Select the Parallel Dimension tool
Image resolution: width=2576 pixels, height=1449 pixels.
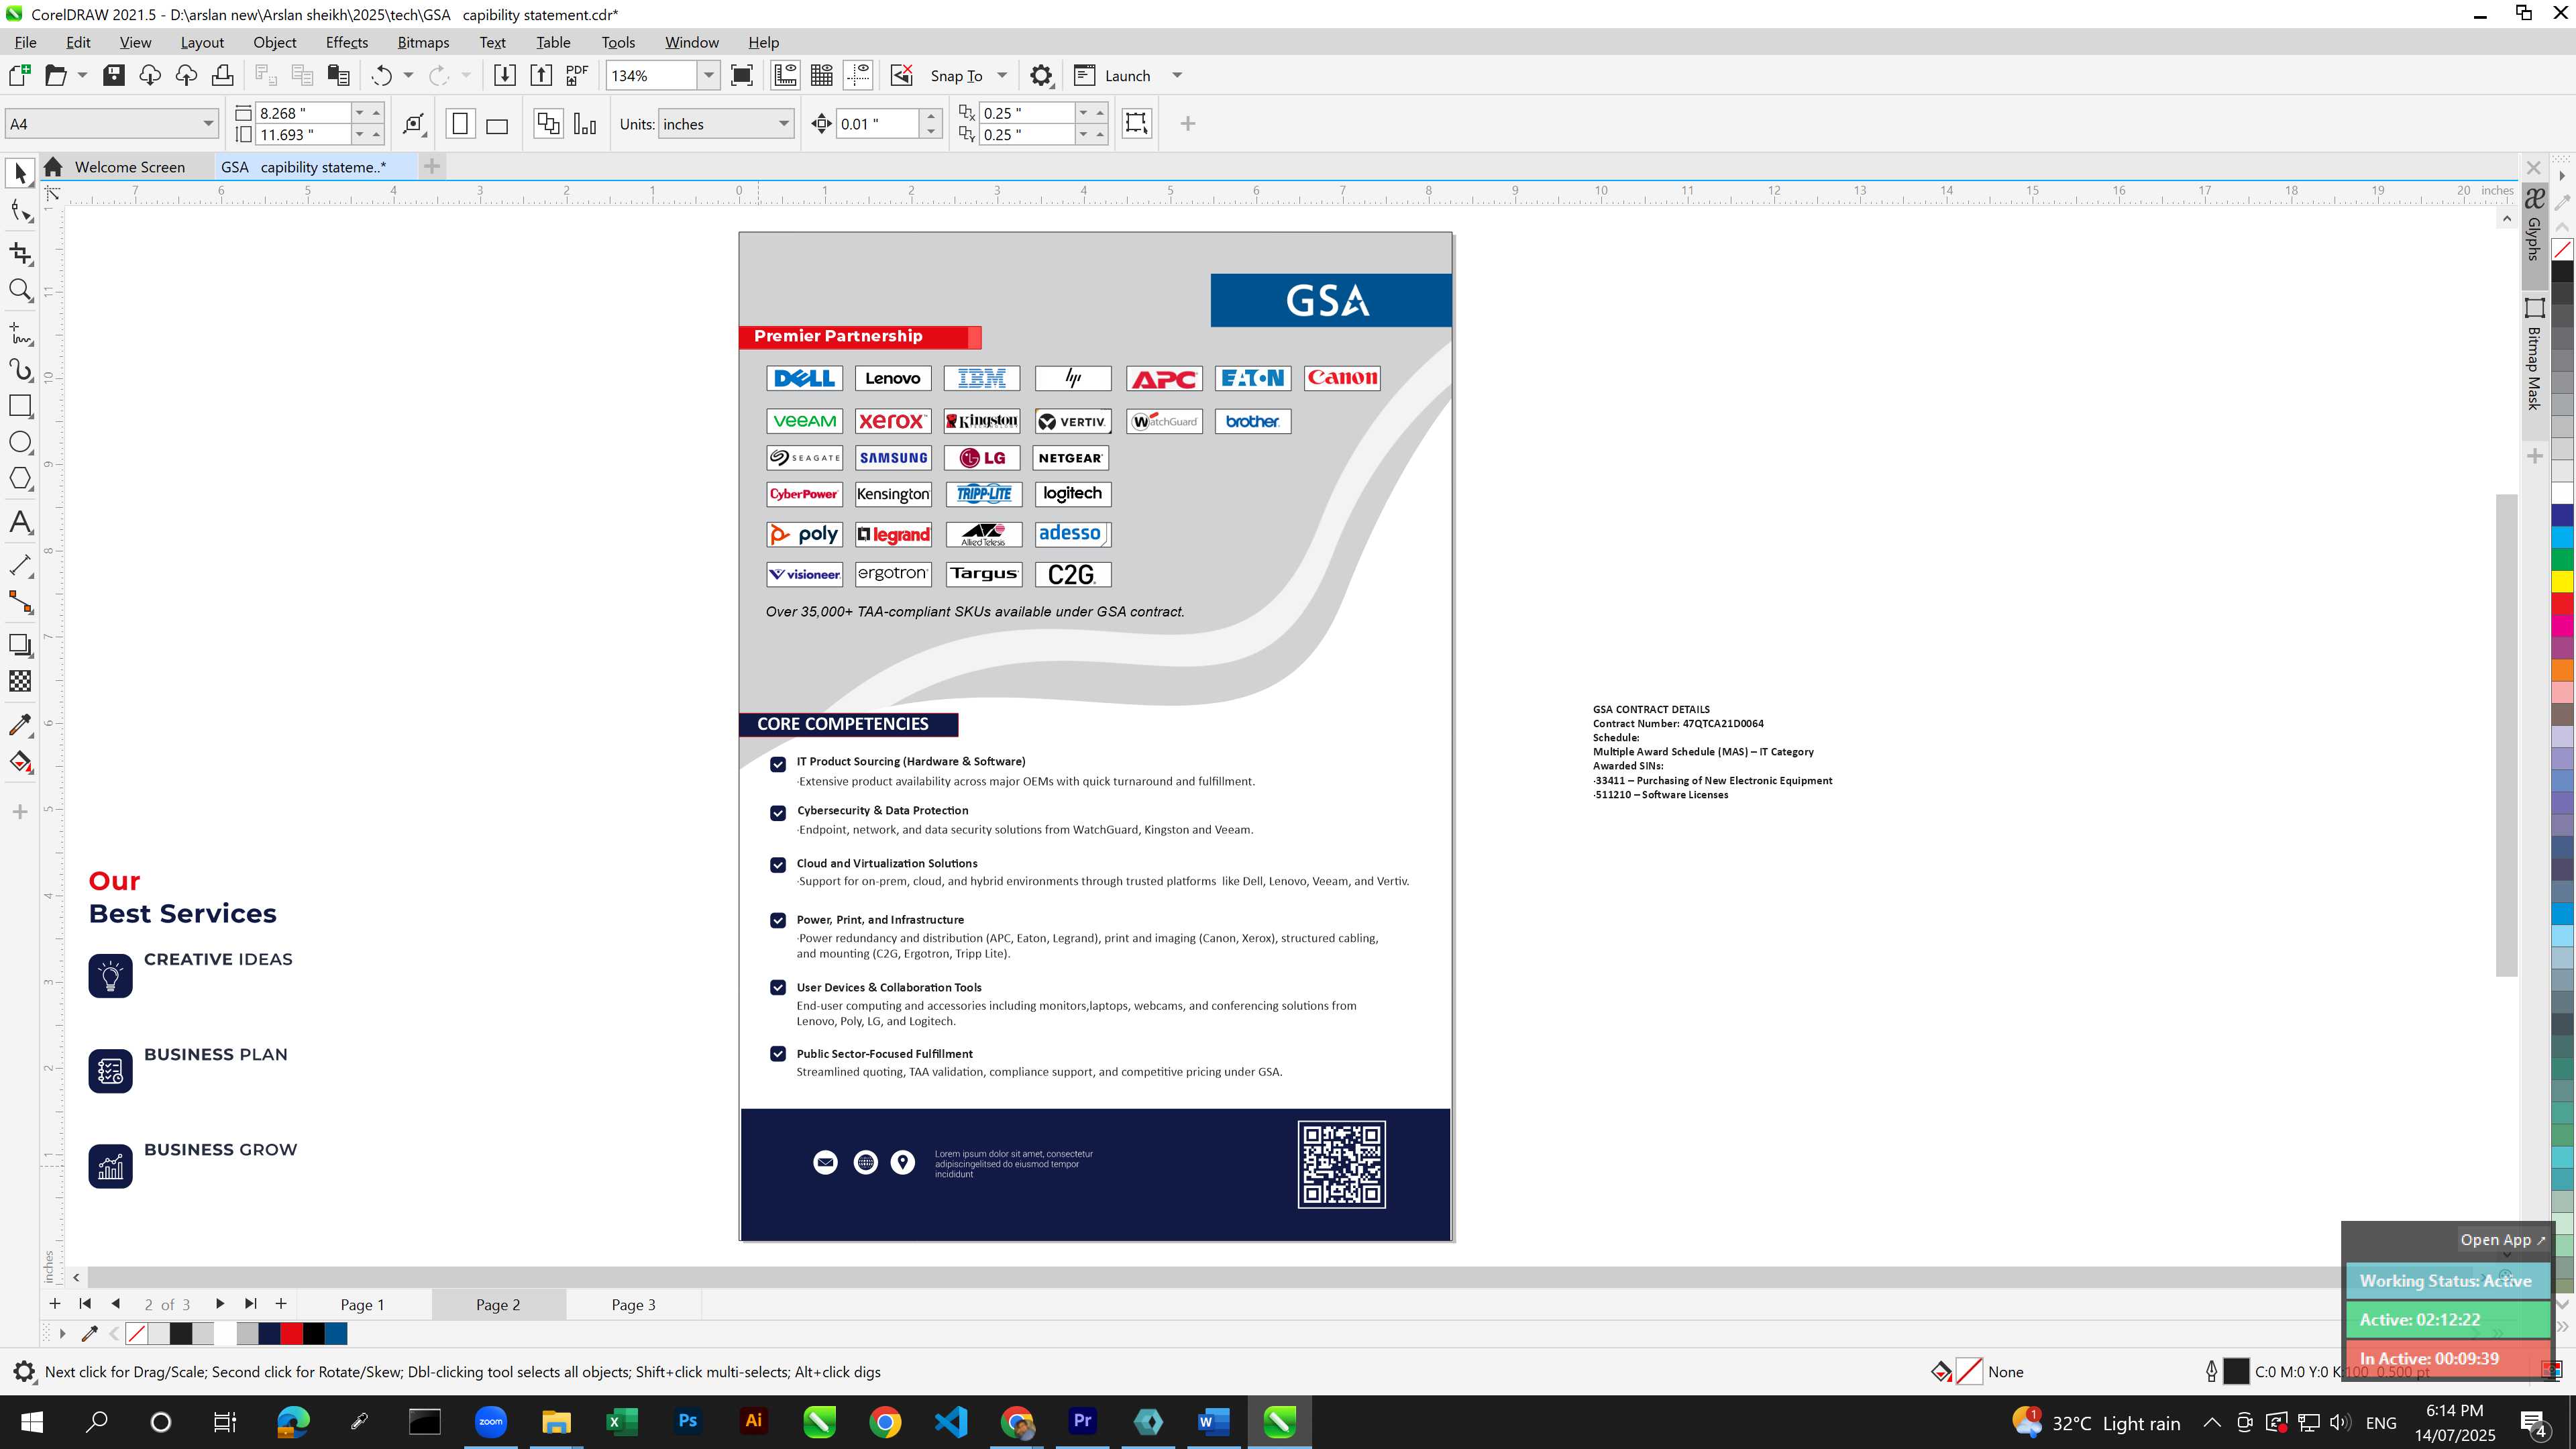20,565
